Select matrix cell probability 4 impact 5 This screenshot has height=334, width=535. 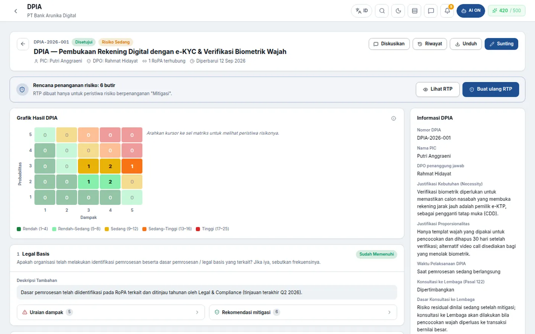tap(132, 151)
